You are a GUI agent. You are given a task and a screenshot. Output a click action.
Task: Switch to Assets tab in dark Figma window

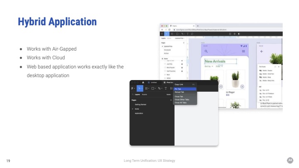tap(145, 95)
